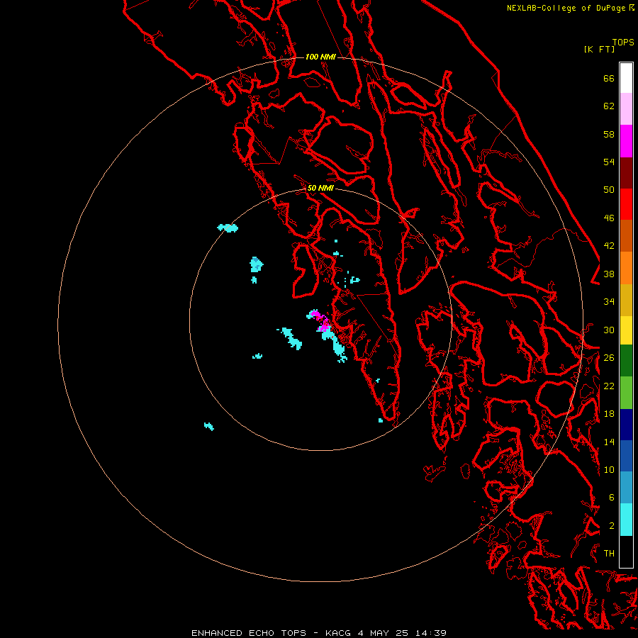
Task: Click the legend value 2
Action: [611, 526]
